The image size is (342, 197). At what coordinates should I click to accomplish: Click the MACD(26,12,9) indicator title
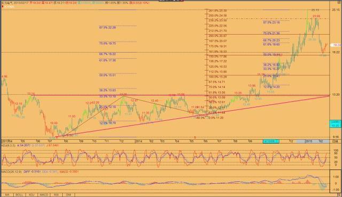(x=12, y=171)
